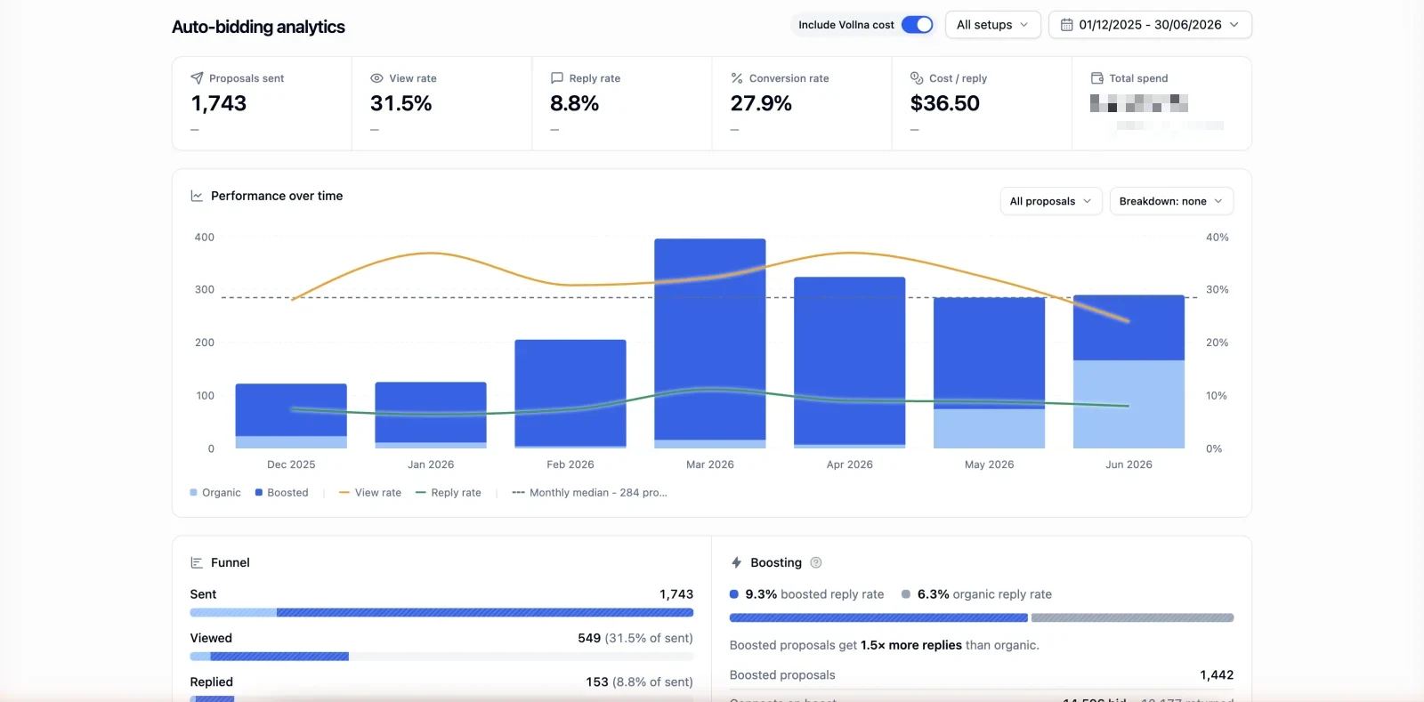
Task: Click the May 2026 axis label
Action: (989, 464)
